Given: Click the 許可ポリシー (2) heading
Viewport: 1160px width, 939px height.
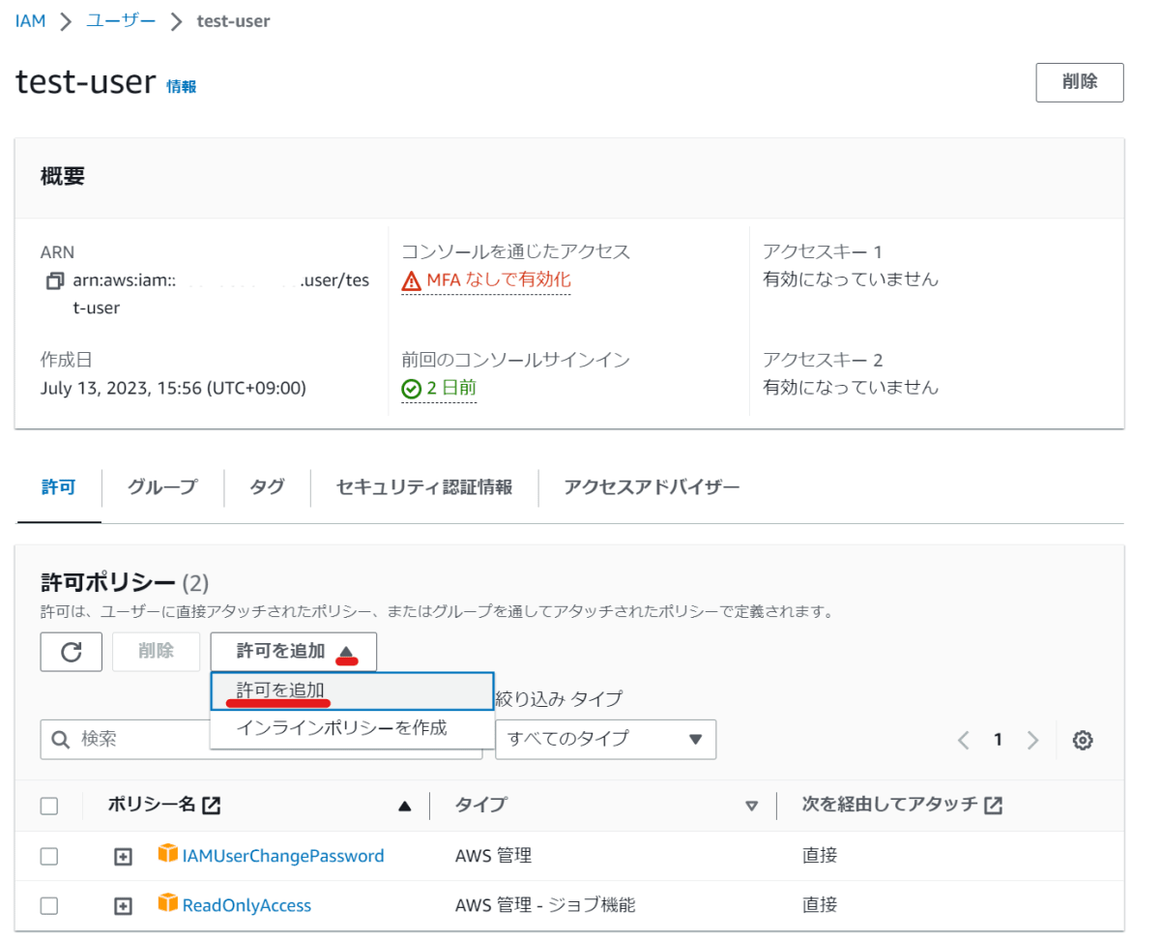Looking at the screenshot, I should coord(125,583).
